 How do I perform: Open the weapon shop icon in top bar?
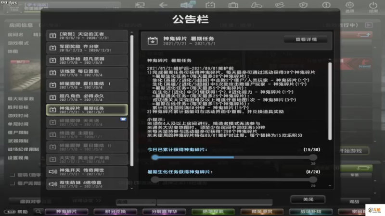(x=257, y=5)
